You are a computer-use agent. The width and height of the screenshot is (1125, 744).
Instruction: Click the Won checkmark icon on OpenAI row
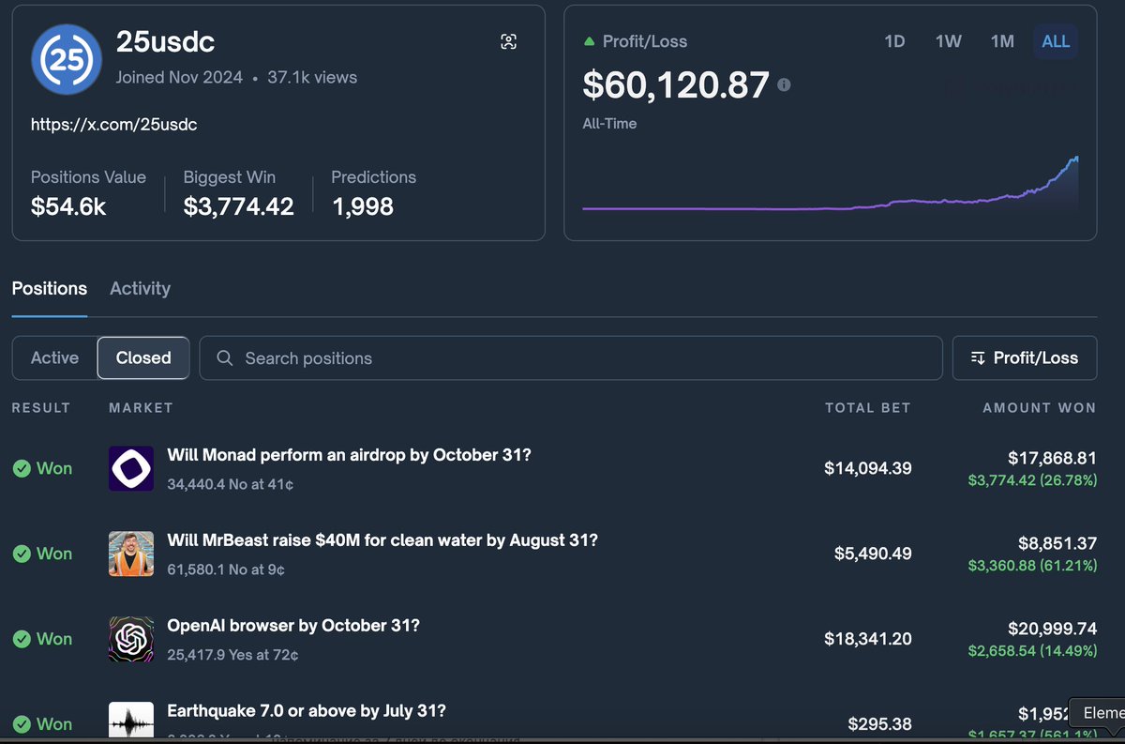[x=22, y=639]
